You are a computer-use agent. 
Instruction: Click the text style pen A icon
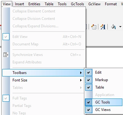point(103,27)
